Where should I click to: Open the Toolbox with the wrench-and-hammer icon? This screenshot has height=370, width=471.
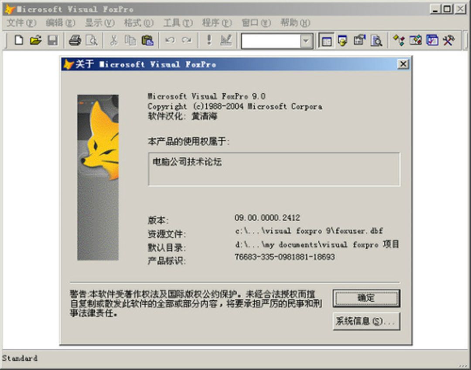[449, 41]
